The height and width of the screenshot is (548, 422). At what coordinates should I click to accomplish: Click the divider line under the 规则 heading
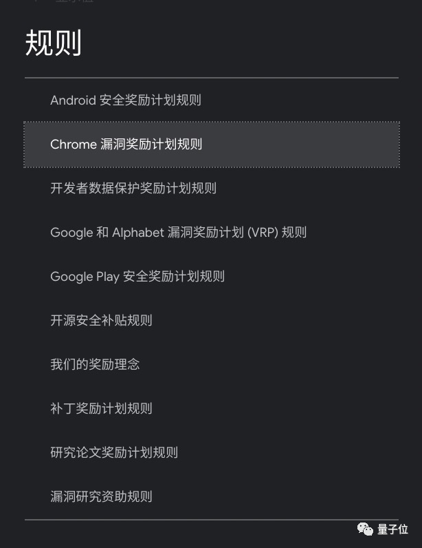click(x=212, y=78)
